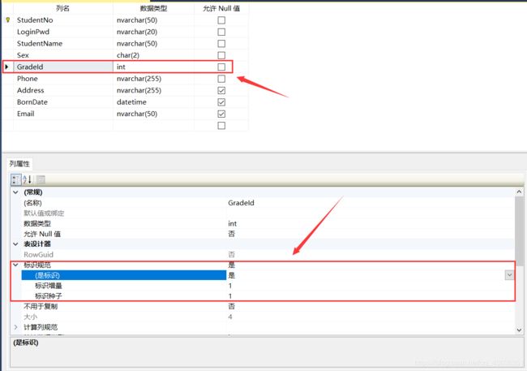Toggle Allow Null checkbox in empty new row
Viewport: 527px width, 371px height.
coord(221,126)
